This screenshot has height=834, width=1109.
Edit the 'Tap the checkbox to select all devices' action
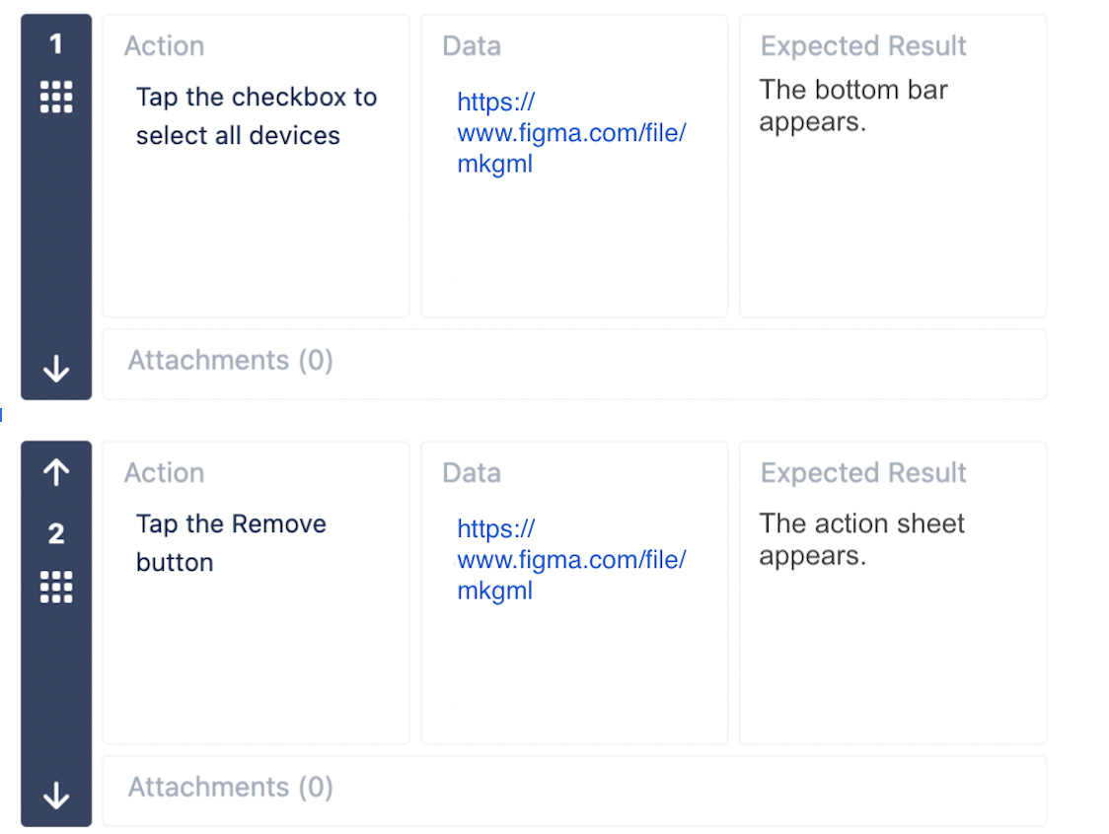coord(256,116)
